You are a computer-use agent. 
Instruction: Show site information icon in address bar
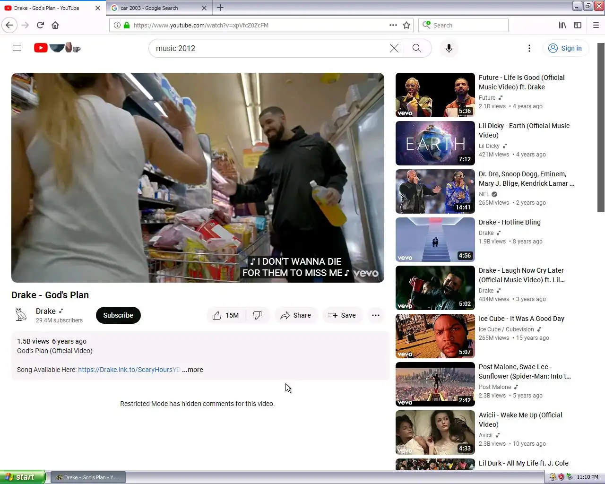tap(117, 25)
